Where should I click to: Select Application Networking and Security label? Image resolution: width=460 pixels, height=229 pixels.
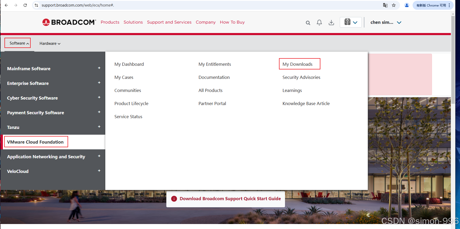point(46,157)
